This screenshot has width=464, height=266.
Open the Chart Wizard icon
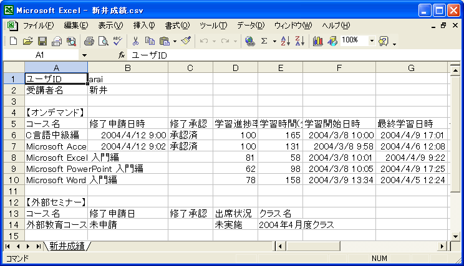(x=318, y=41)
